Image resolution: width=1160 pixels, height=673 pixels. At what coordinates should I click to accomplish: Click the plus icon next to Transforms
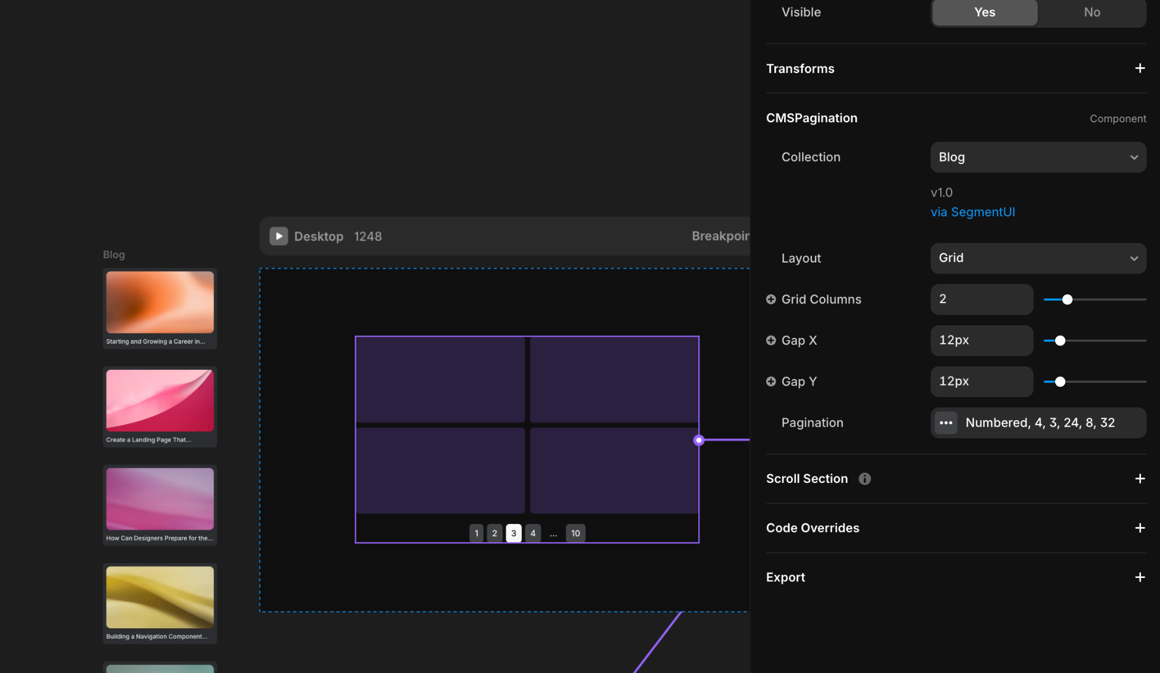click(1140, 68)
